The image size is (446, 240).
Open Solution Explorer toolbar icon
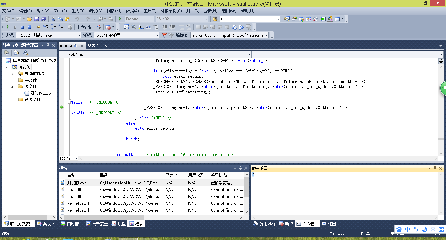pos(287,19)
